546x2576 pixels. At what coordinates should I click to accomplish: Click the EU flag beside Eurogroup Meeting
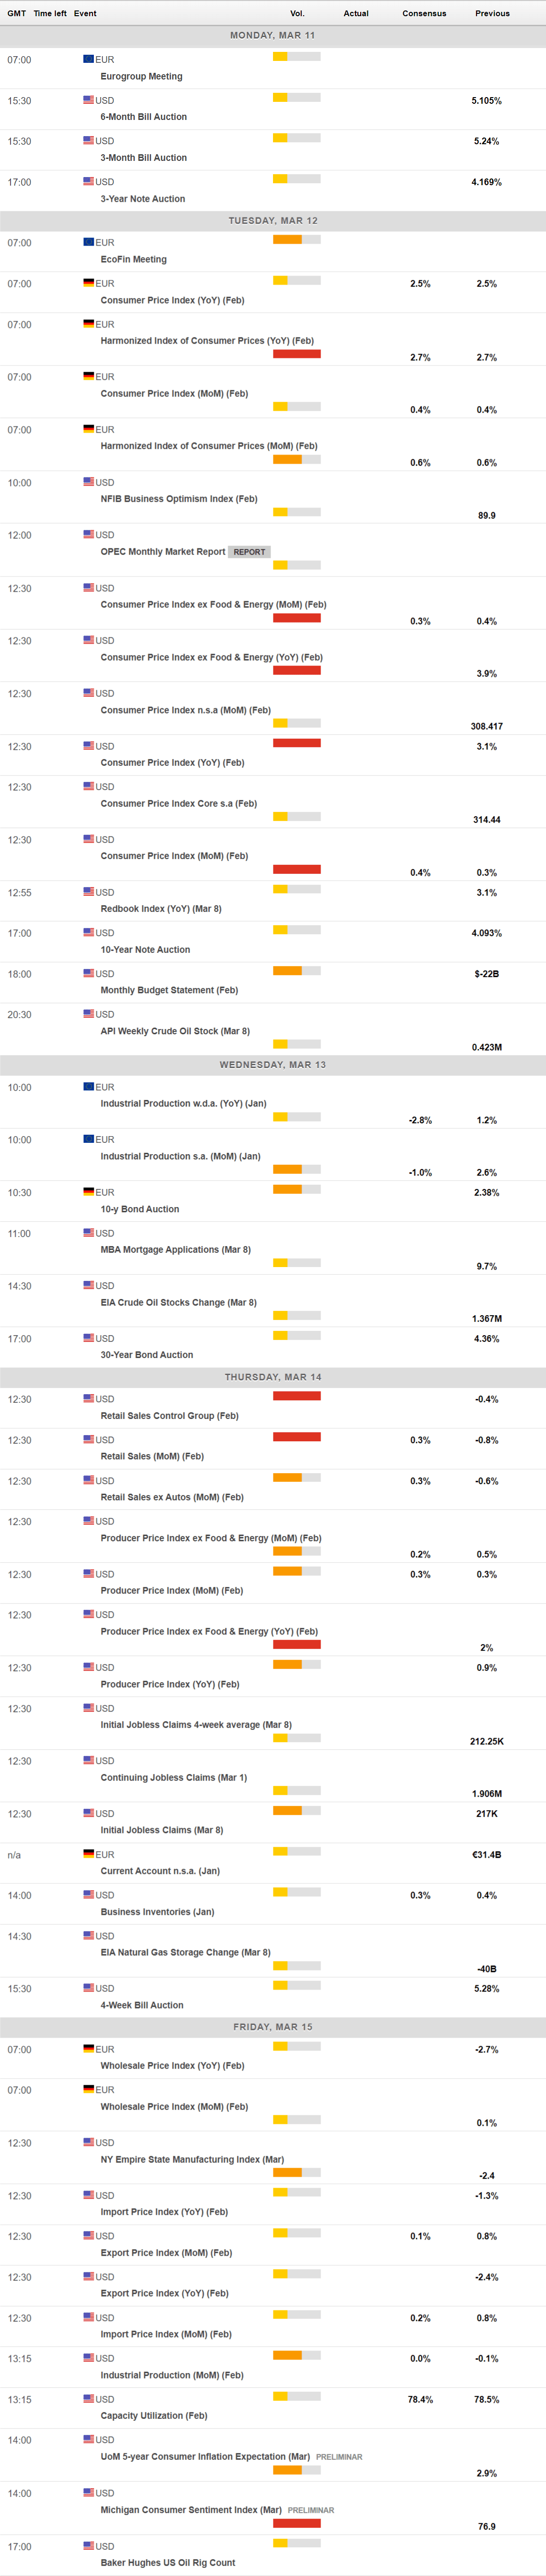[88, 59]
